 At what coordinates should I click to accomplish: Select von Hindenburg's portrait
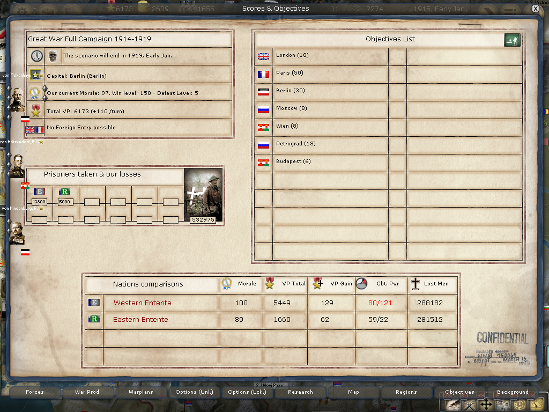17,233
